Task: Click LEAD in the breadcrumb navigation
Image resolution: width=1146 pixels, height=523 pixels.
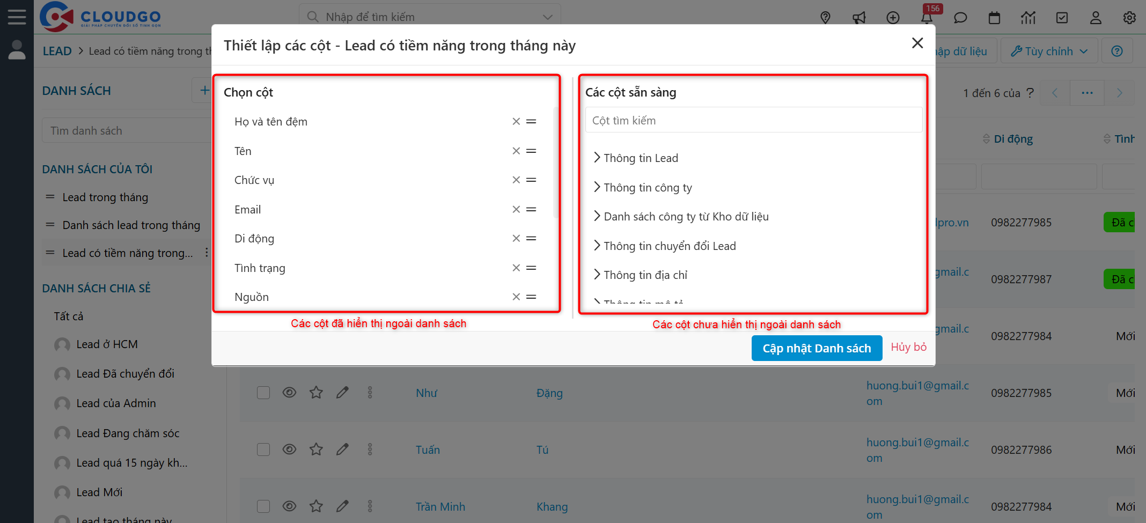Action: click(x=57, y=50)
